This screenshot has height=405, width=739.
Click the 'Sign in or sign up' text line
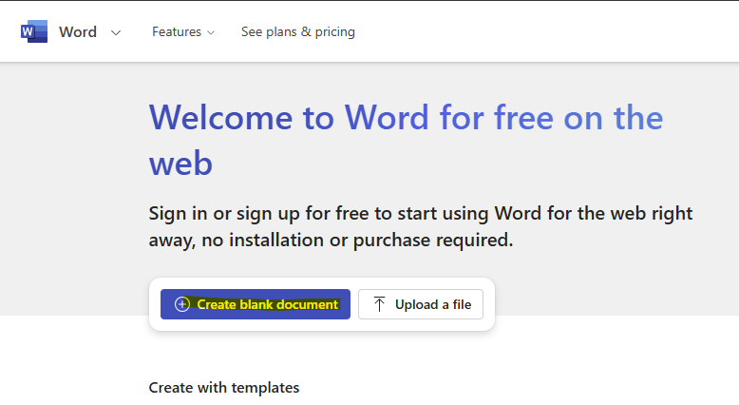pos(420,213)
